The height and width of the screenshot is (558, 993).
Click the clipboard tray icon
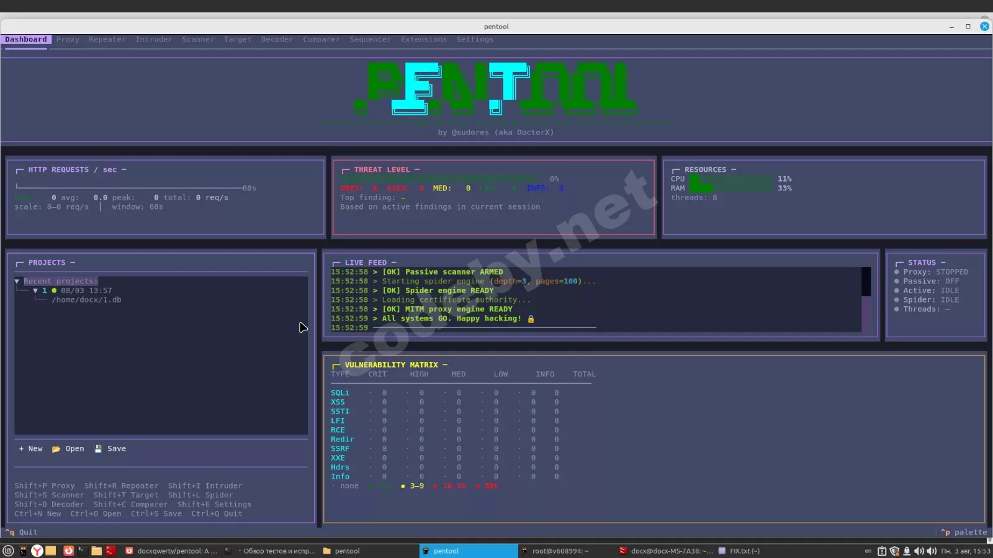point(882,551)
